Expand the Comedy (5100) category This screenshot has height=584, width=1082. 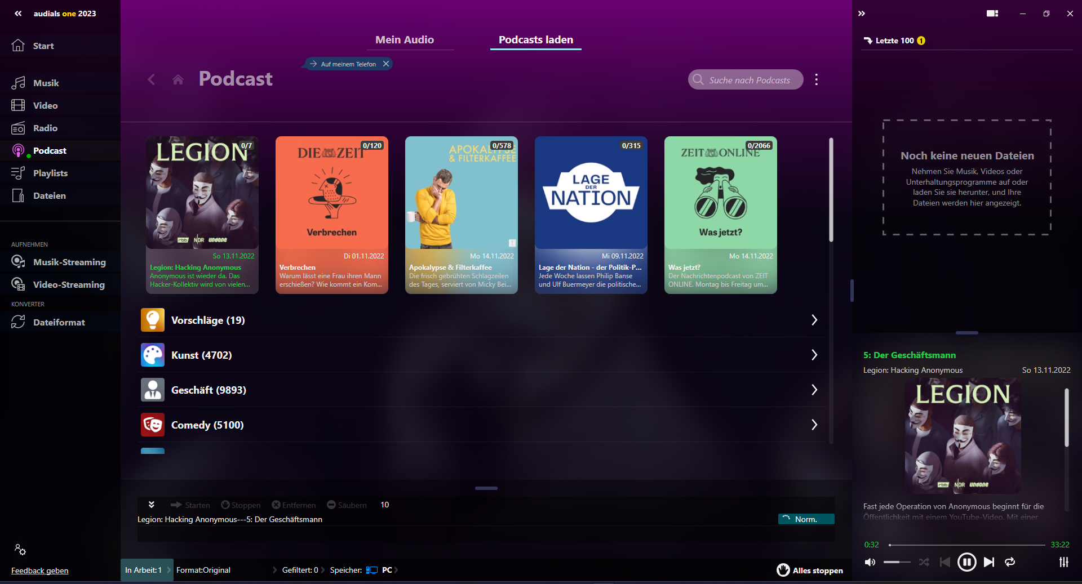point(482,425)
